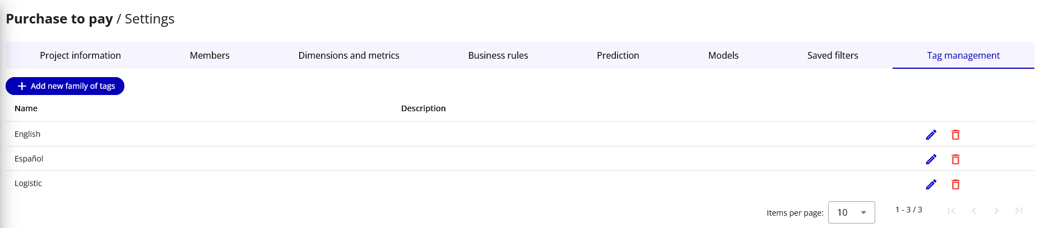Click the Name column header
This screenshot has height=228, width=1040.
coord(26,108)
